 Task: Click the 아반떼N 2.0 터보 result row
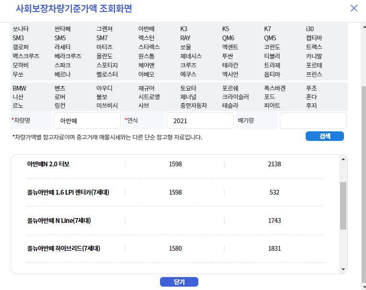pyautogui.click(x=175, y=164)
